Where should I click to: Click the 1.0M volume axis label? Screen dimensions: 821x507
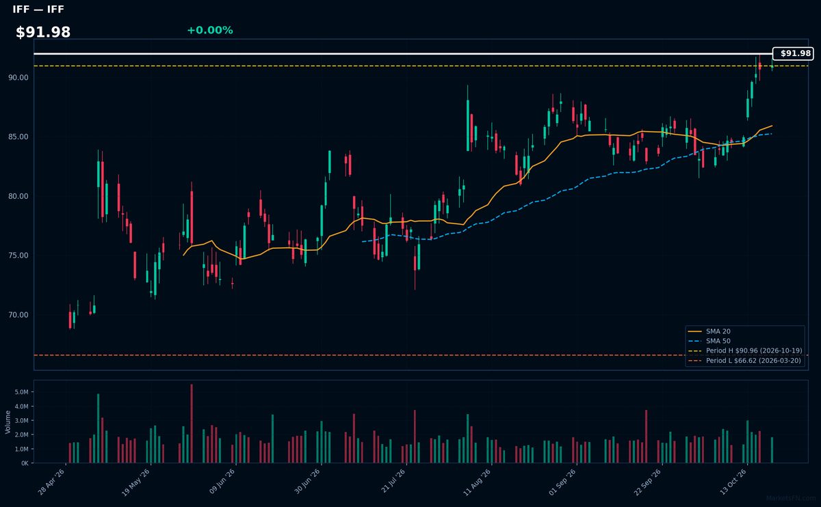click(x=21, y=450)
